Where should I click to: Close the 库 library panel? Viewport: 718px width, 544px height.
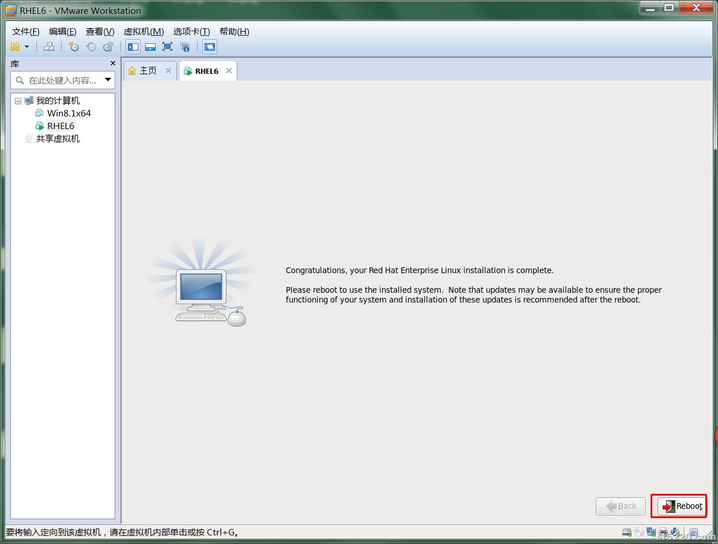tap(113, 63)
